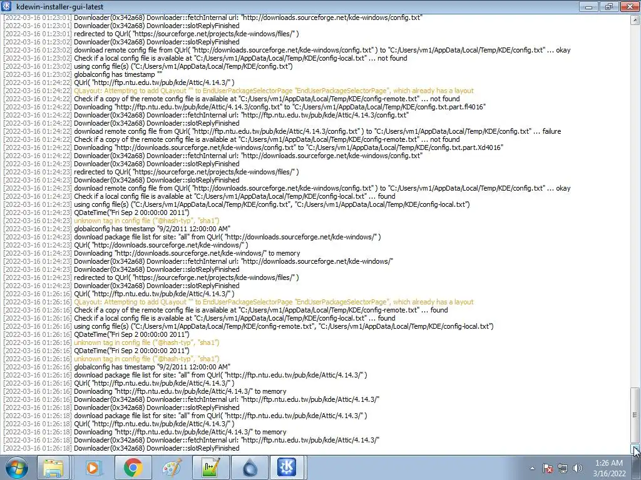Select 01:24:22 yellow QLayout warning line
Image resolution: width=641 pixels, height=480 pixels.
pyautogui.click(x=238, y=91)
